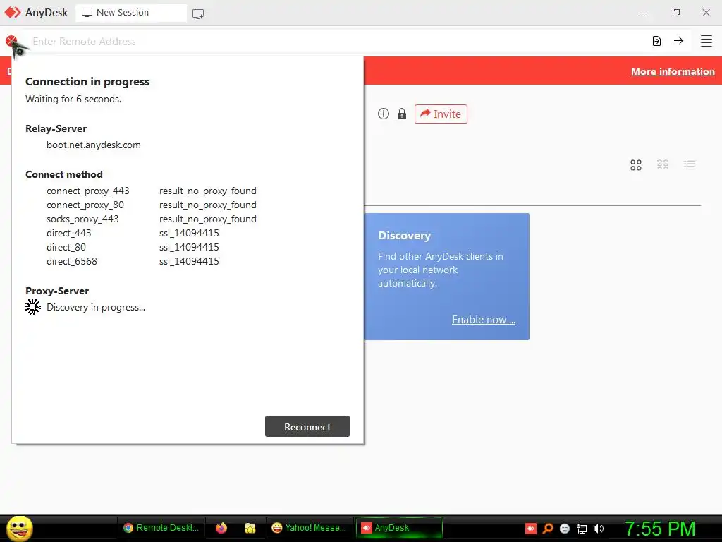Click the Discovery card

[446, 277]
